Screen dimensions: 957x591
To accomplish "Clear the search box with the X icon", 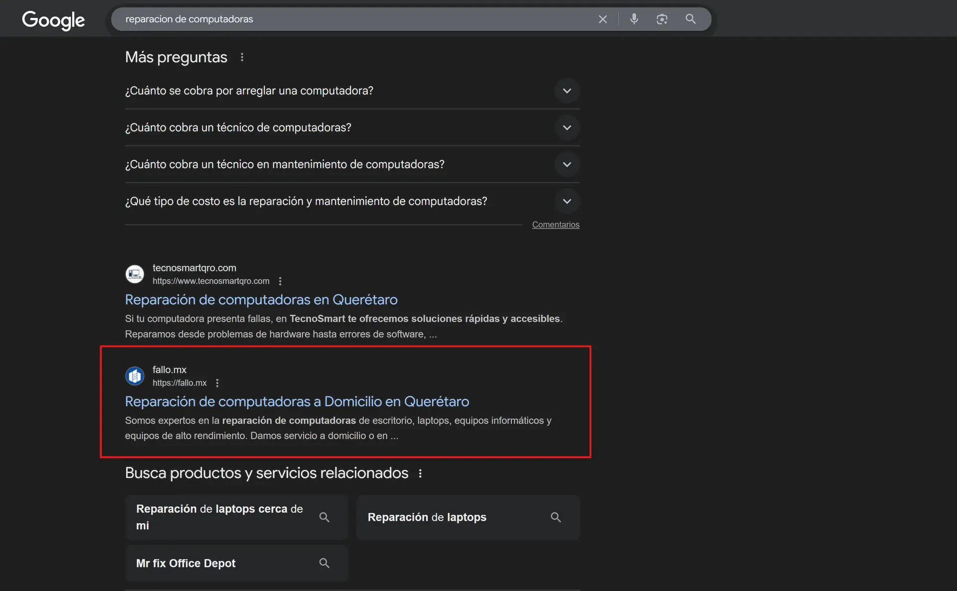I will [603, 19].
